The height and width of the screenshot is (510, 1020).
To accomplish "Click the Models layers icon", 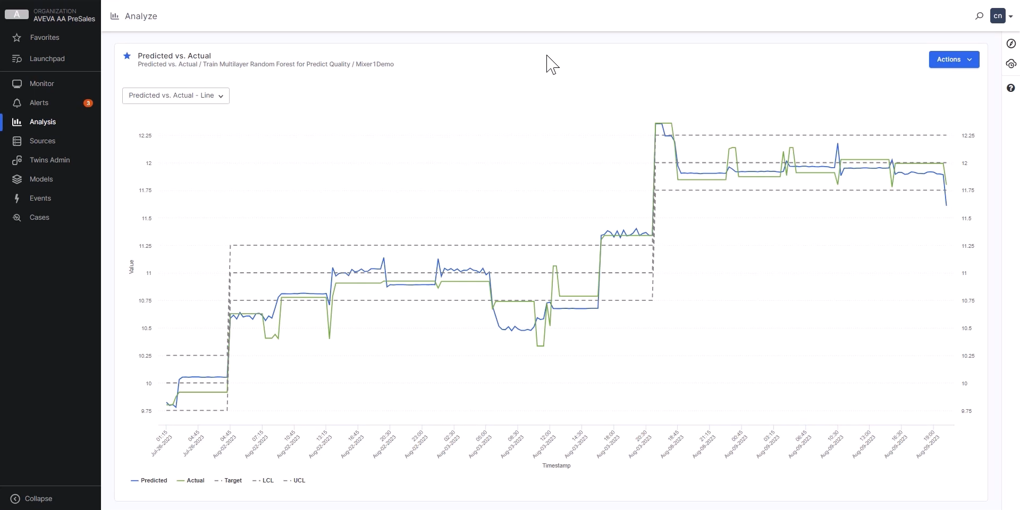I will (x=17, y=179).
